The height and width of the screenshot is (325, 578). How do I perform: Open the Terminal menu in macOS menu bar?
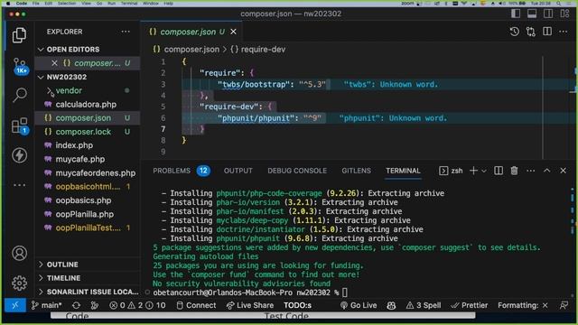coord(129,4)
